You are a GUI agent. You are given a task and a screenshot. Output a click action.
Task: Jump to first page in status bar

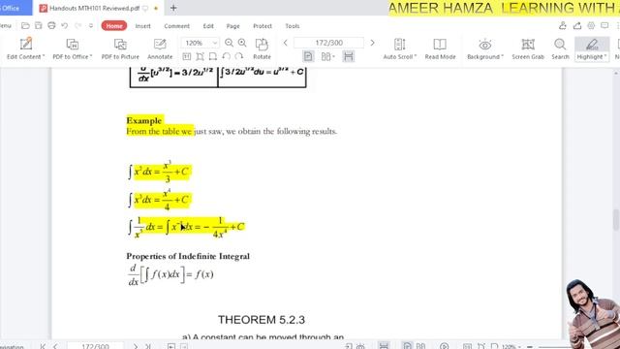(43, 346)
